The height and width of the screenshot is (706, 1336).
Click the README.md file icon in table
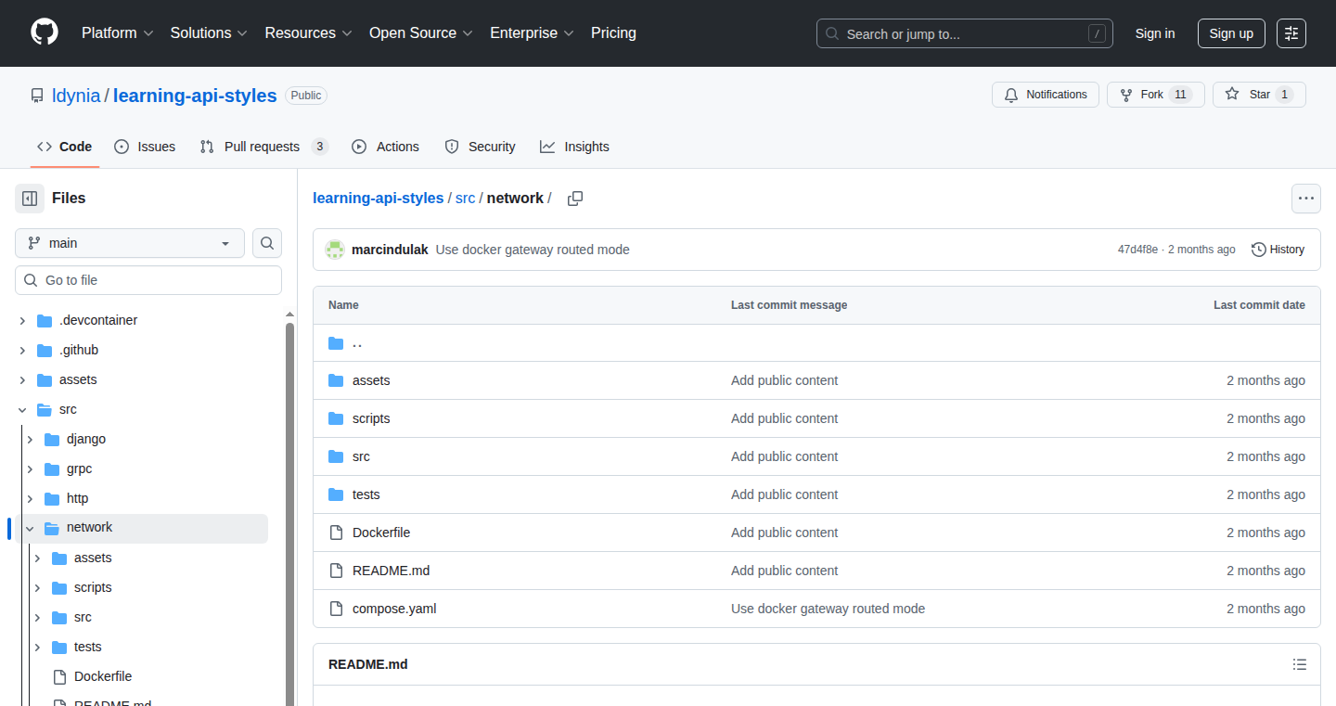point(336,571)
